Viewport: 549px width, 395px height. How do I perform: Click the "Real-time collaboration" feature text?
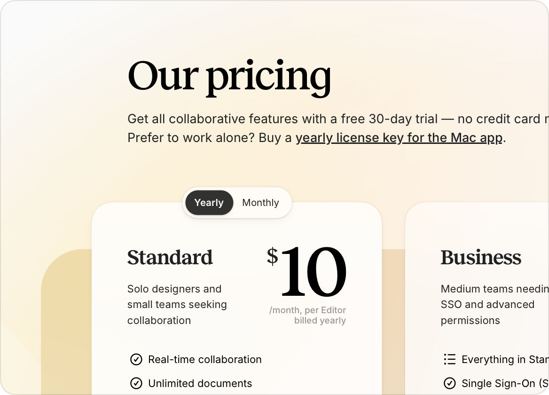[204, 360]
